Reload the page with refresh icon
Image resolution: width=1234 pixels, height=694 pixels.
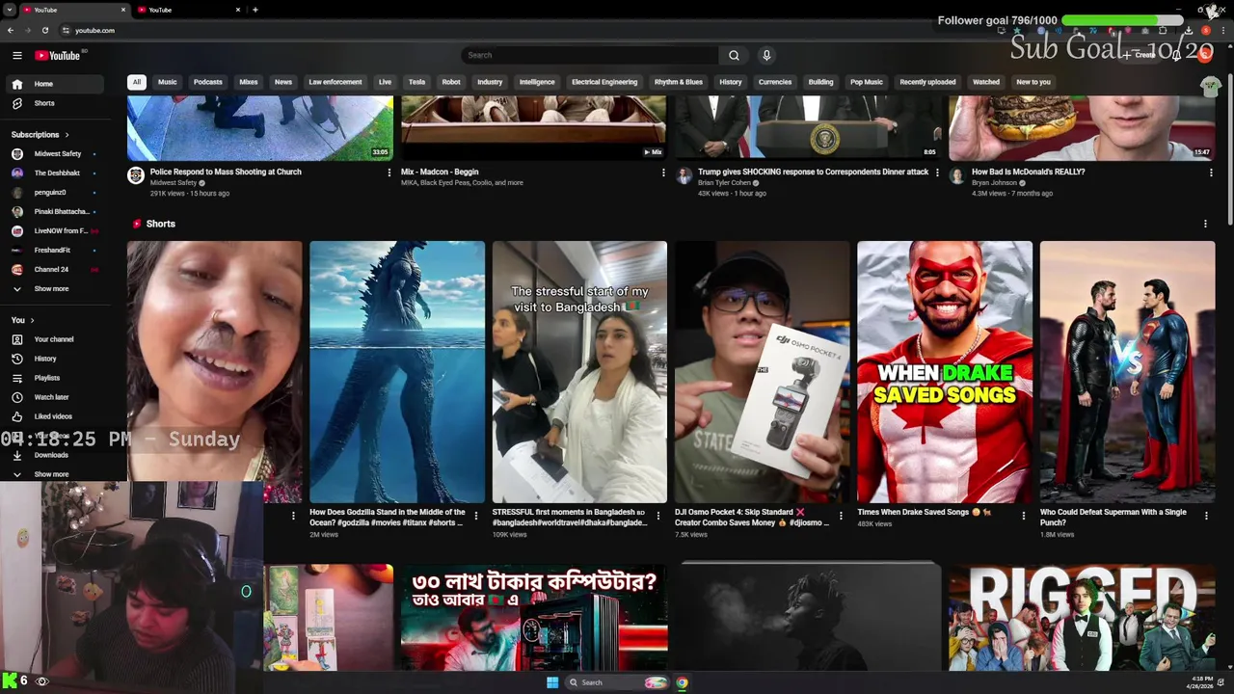tap(44, 30)
